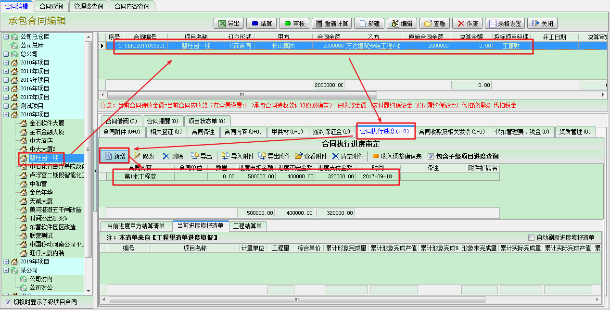Switch to the 管理费查询 tab
The image size is (610, 310).
click(89, 6)
